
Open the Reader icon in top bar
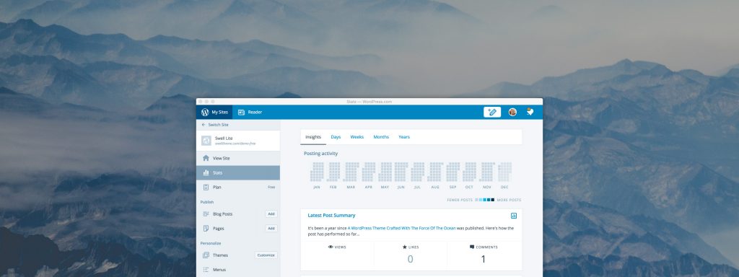[x=241, y=112]
